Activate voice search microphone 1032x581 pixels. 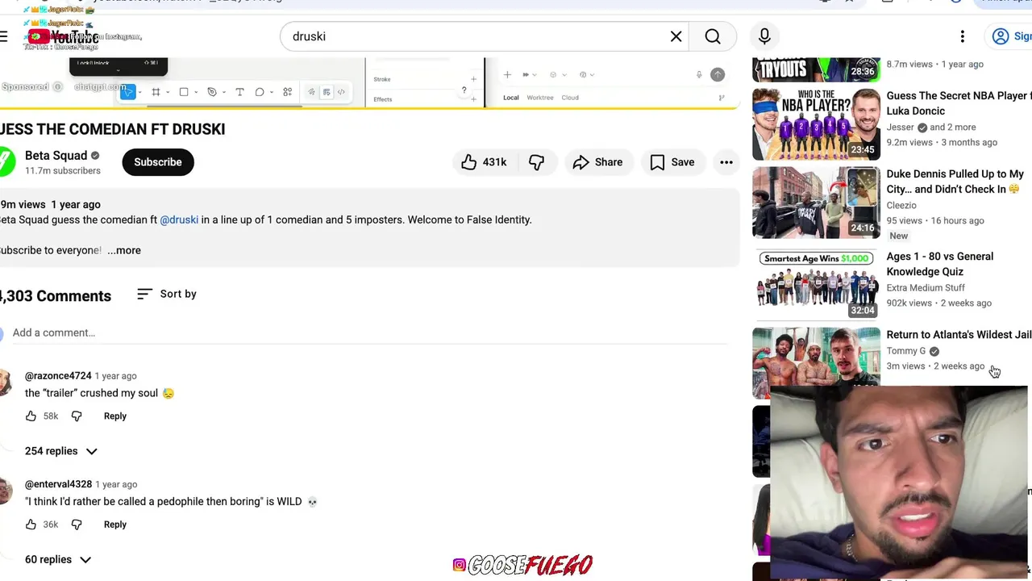tap(764, 36)
